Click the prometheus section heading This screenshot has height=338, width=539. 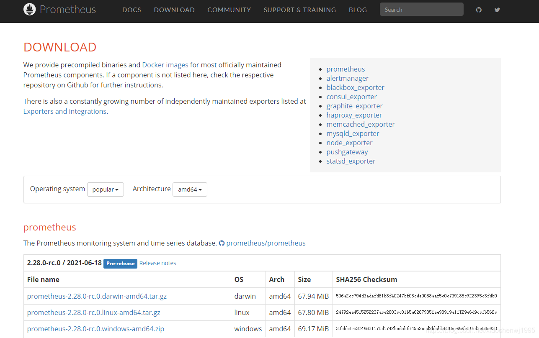pos(50,228)
